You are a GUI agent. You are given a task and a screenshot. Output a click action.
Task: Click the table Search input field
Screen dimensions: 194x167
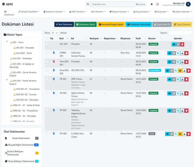coord(180,33)
